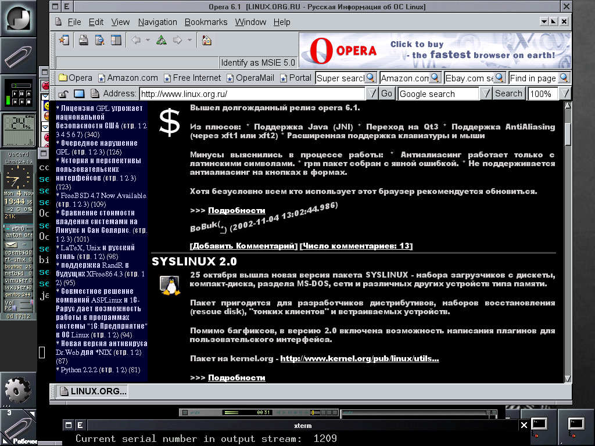Click the New page icon in Opera toolbar
This screenshot has width=595, height=446.
coord(64,40)
